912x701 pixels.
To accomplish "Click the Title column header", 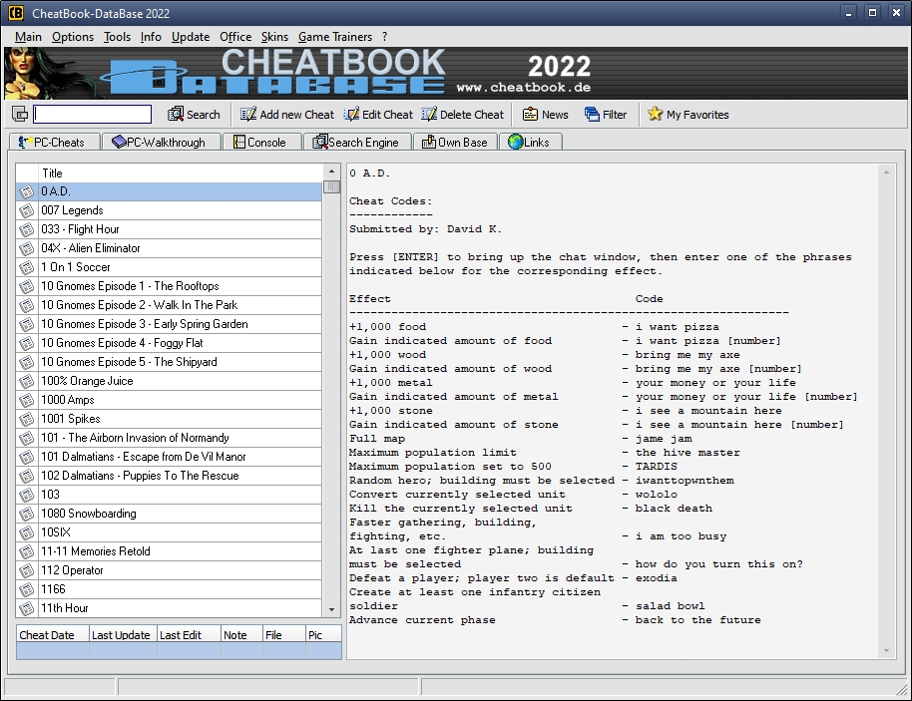I will point(181,173).
